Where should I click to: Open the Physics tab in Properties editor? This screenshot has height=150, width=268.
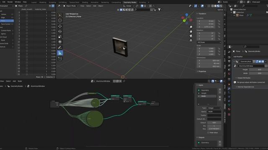coord(229,97)
